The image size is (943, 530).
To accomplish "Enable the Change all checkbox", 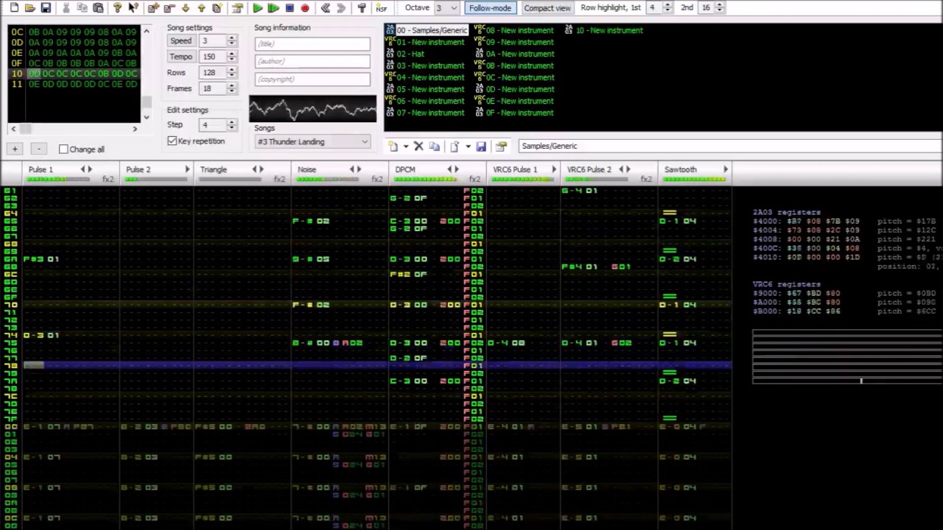I will pyautogui.click(x=63, y=149).
